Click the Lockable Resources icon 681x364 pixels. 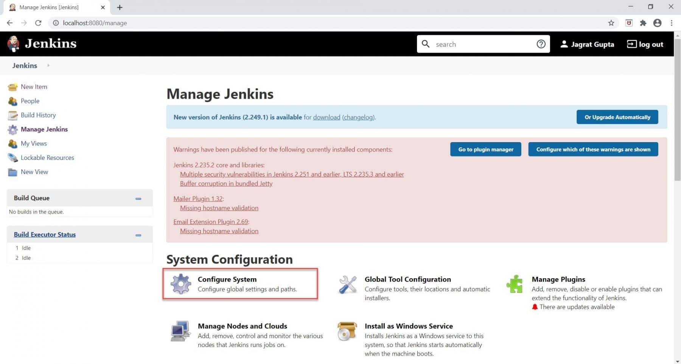click(x=12, y=158)
